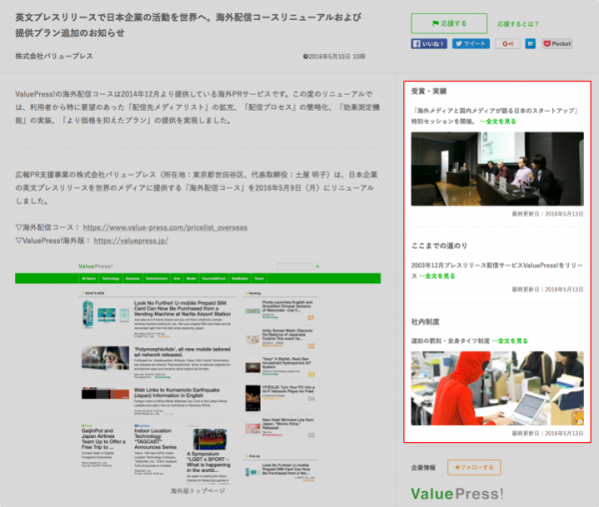Click the company name 株式会社バリュープレス
The width and height of the screenshot is (599, 507).
[54, 56]
